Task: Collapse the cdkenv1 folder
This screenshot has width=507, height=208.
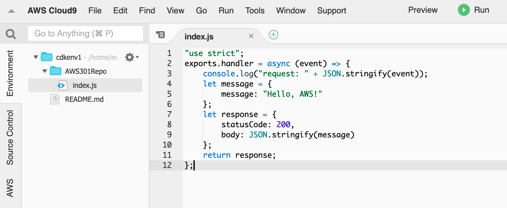Action: coord(36,57)
